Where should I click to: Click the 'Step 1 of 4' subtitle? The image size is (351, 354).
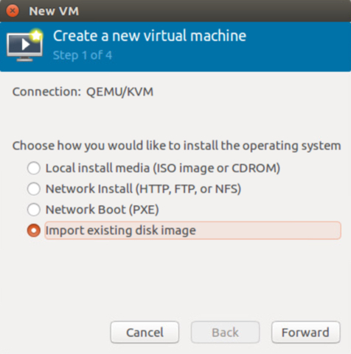[x=83, y=55]
